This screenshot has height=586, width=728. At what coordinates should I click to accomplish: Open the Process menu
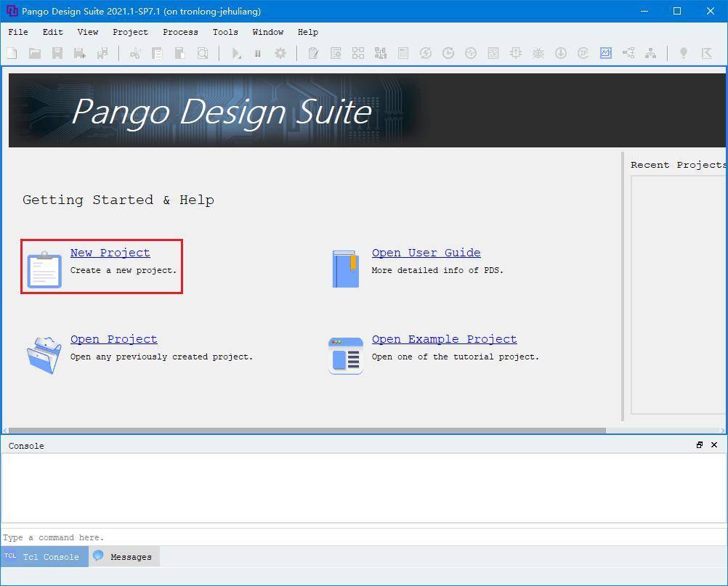(180, 32)
